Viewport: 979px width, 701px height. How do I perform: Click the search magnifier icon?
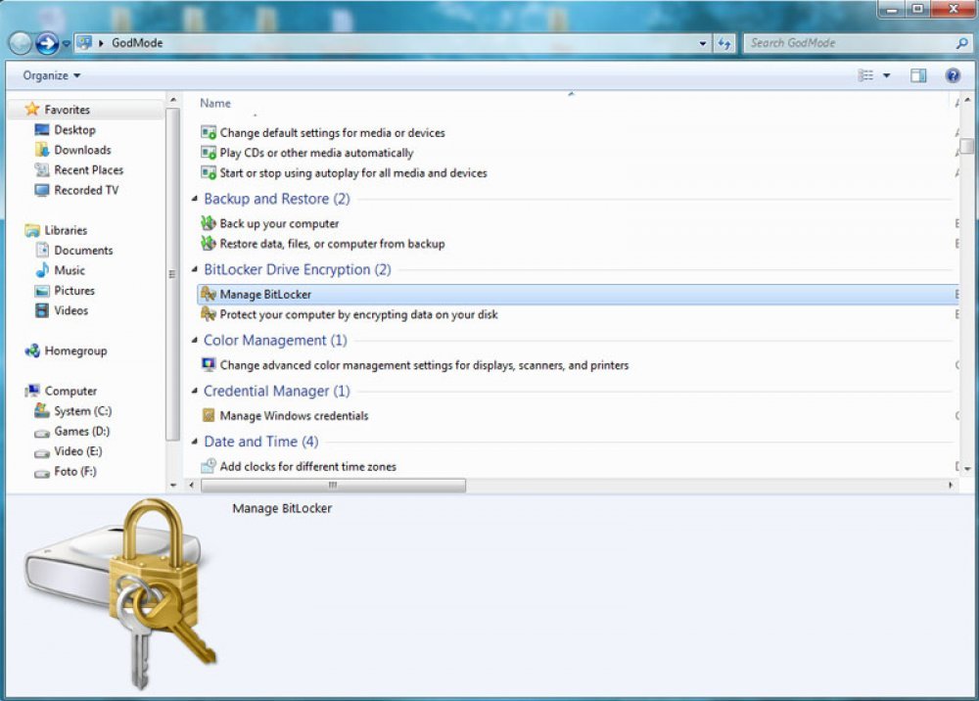[962, 43]
